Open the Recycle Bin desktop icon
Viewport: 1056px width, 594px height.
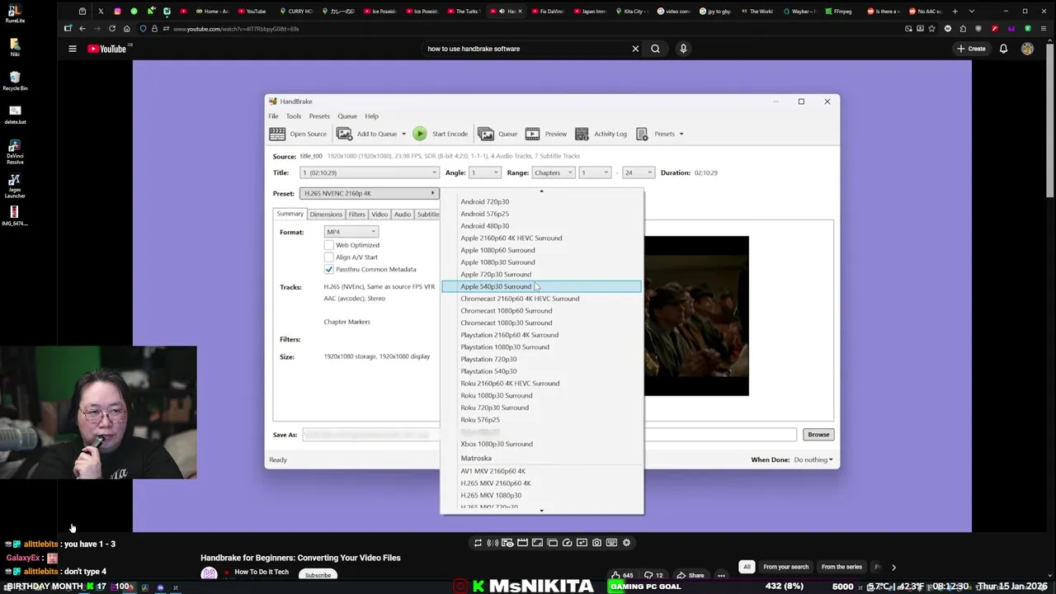(15, 81)
